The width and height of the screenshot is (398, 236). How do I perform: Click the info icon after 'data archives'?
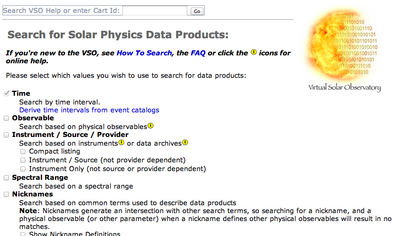[185, 142]
